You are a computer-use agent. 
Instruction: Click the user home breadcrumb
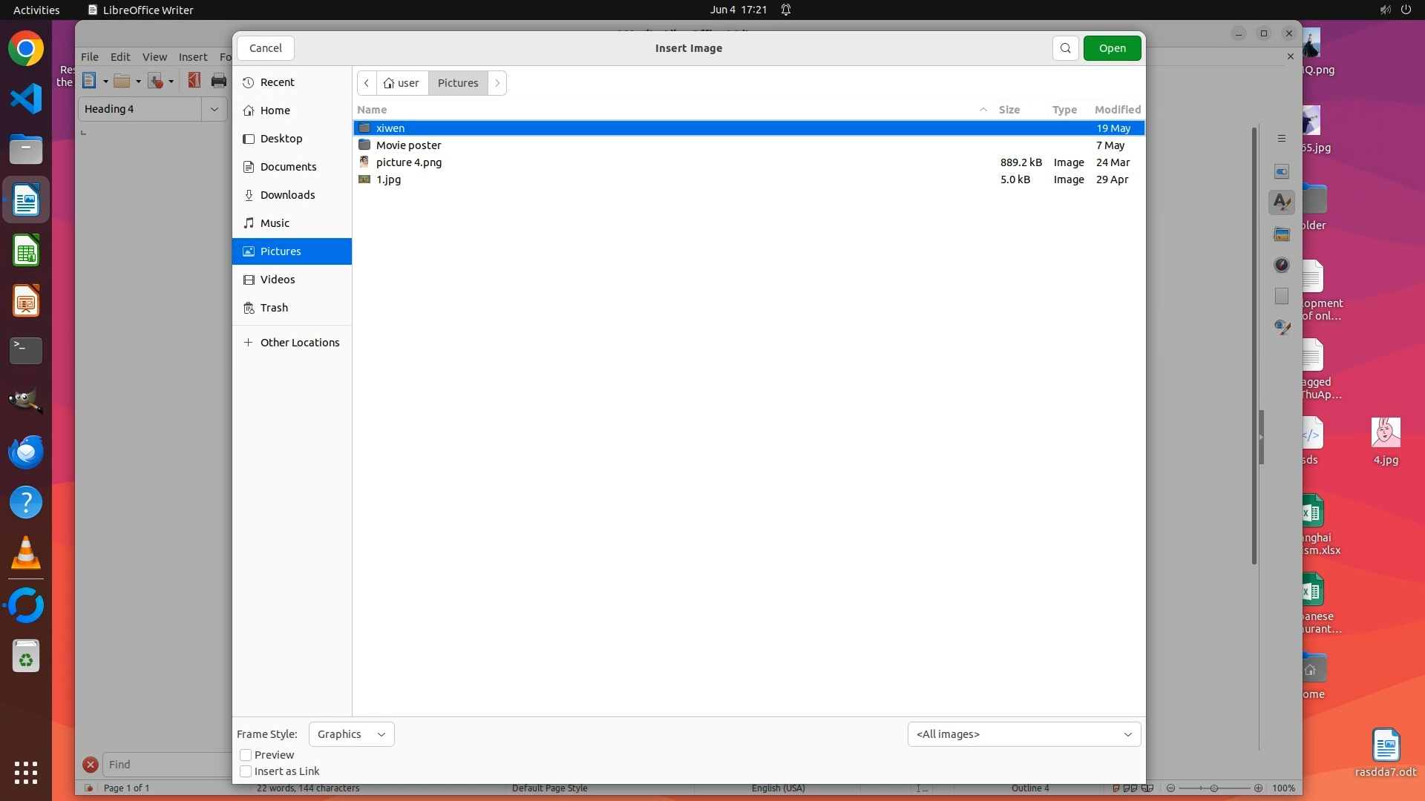point(402,83)
